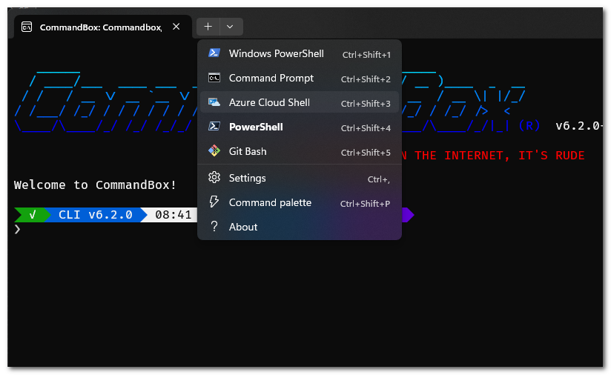Click the Ctrl+Shift+1 shortcut label
Image resolution: width=611 pixels, height=375 pixels.
pyautogui.click(x=366, y=55)
